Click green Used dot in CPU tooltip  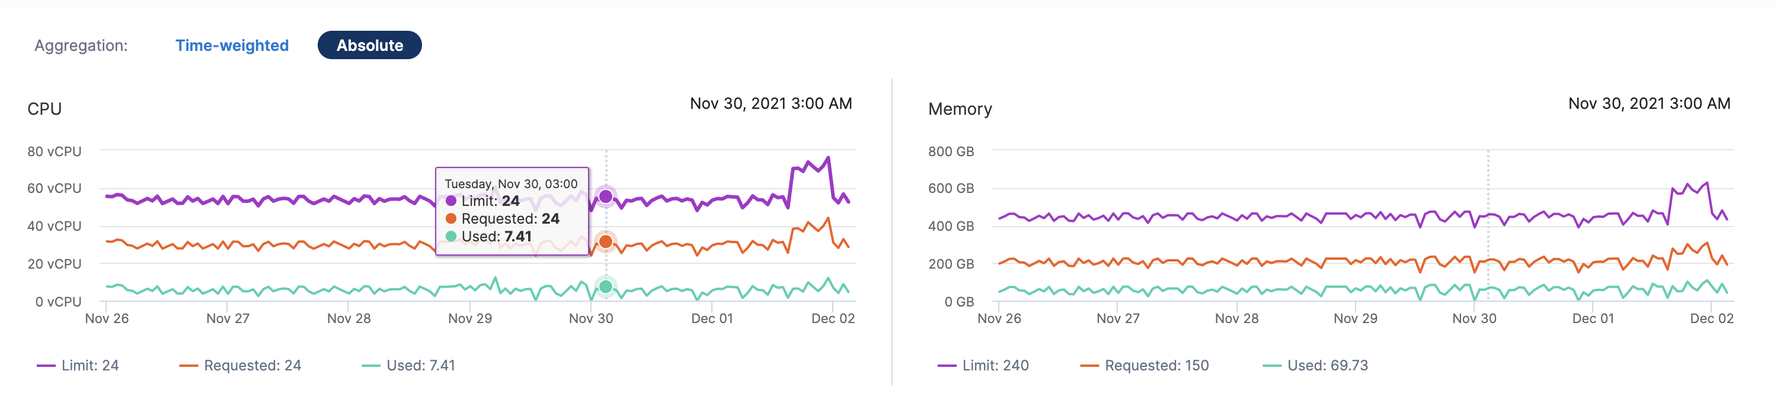point(451,236)
